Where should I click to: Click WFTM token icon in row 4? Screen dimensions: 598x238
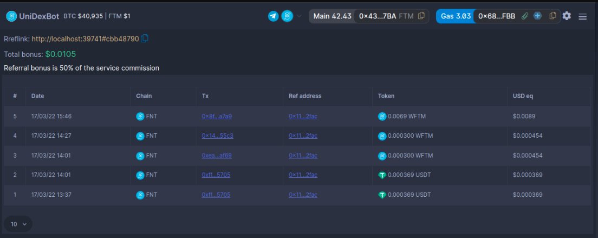382,136
